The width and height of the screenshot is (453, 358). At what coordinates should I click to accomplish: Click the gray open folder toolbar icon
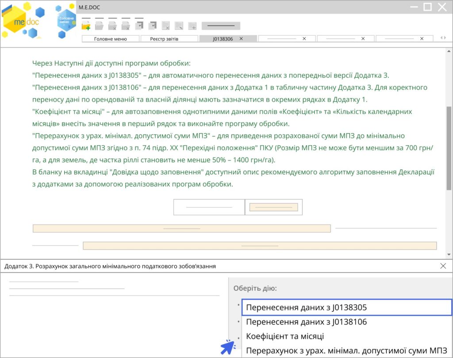click(99, 26)
